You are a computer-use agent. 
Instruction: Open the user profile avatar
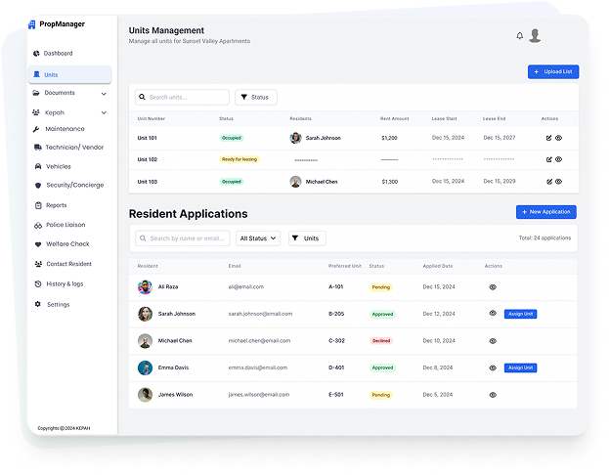coord(535,36)
